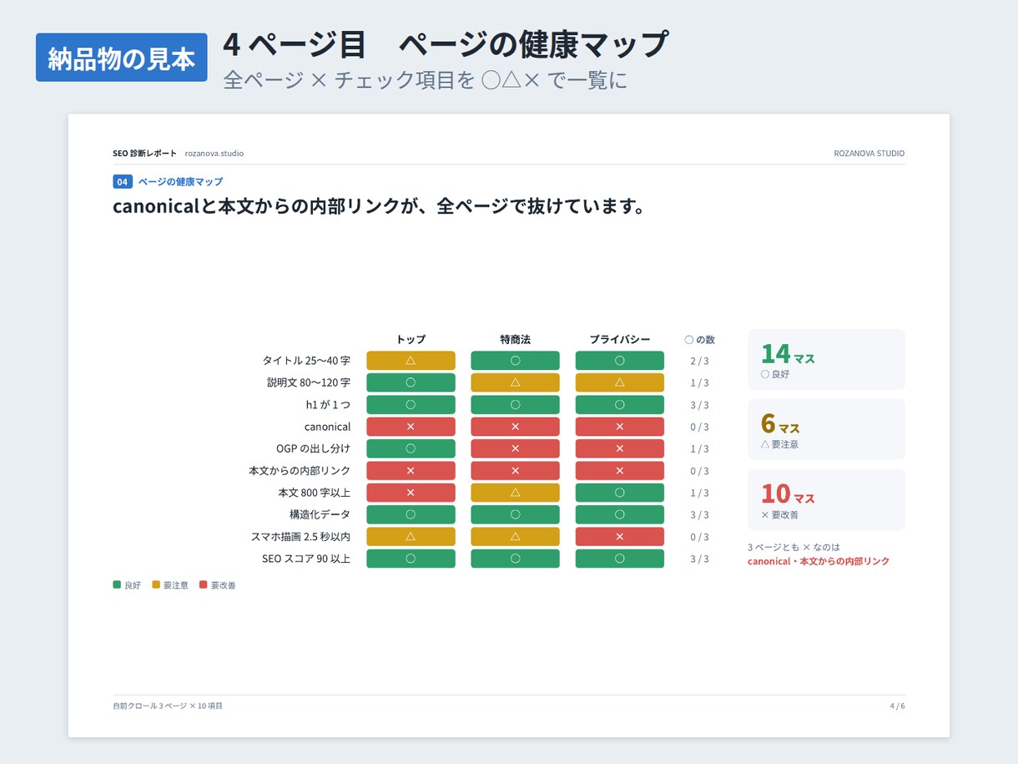Click the 3 ページとも × なのは note

tap(794, 547)
